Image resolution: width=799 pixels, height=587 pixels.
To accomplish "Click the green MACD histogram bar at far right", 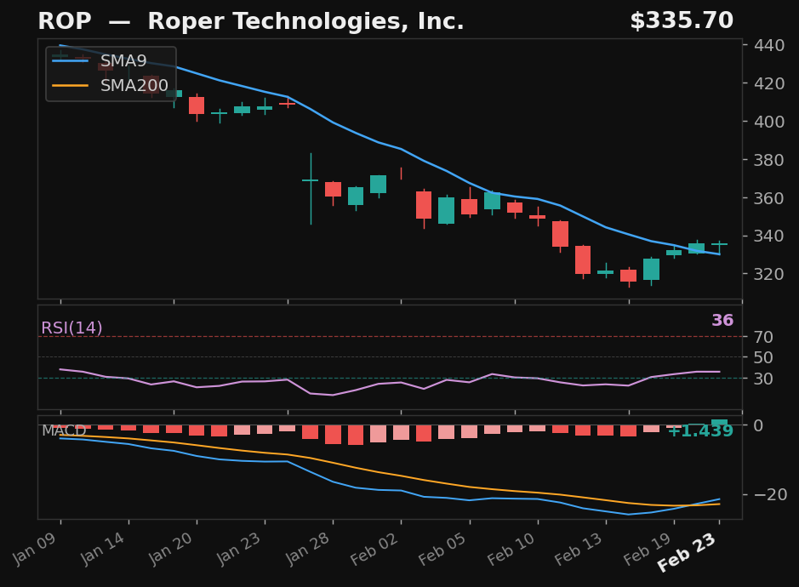I will pyautogui.click(x=720, y=422).
